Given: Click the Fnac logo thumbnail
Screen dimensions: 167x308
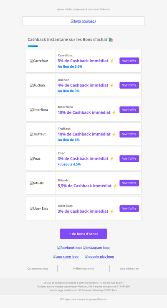Looking at the screenshot, I should (35, 159).
